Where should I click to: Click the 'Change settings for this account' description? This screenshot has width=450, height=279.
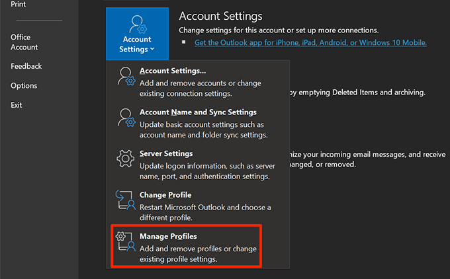(278, 30)
